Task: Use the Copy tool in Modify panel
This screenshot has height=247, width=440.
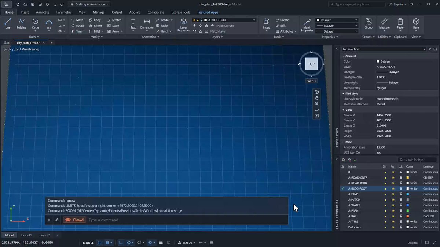Action: point(95,20)
